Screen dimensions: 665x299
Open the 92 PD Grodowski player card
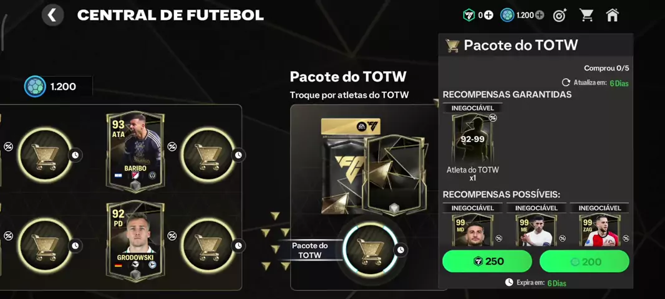click(x=135, y=242)
